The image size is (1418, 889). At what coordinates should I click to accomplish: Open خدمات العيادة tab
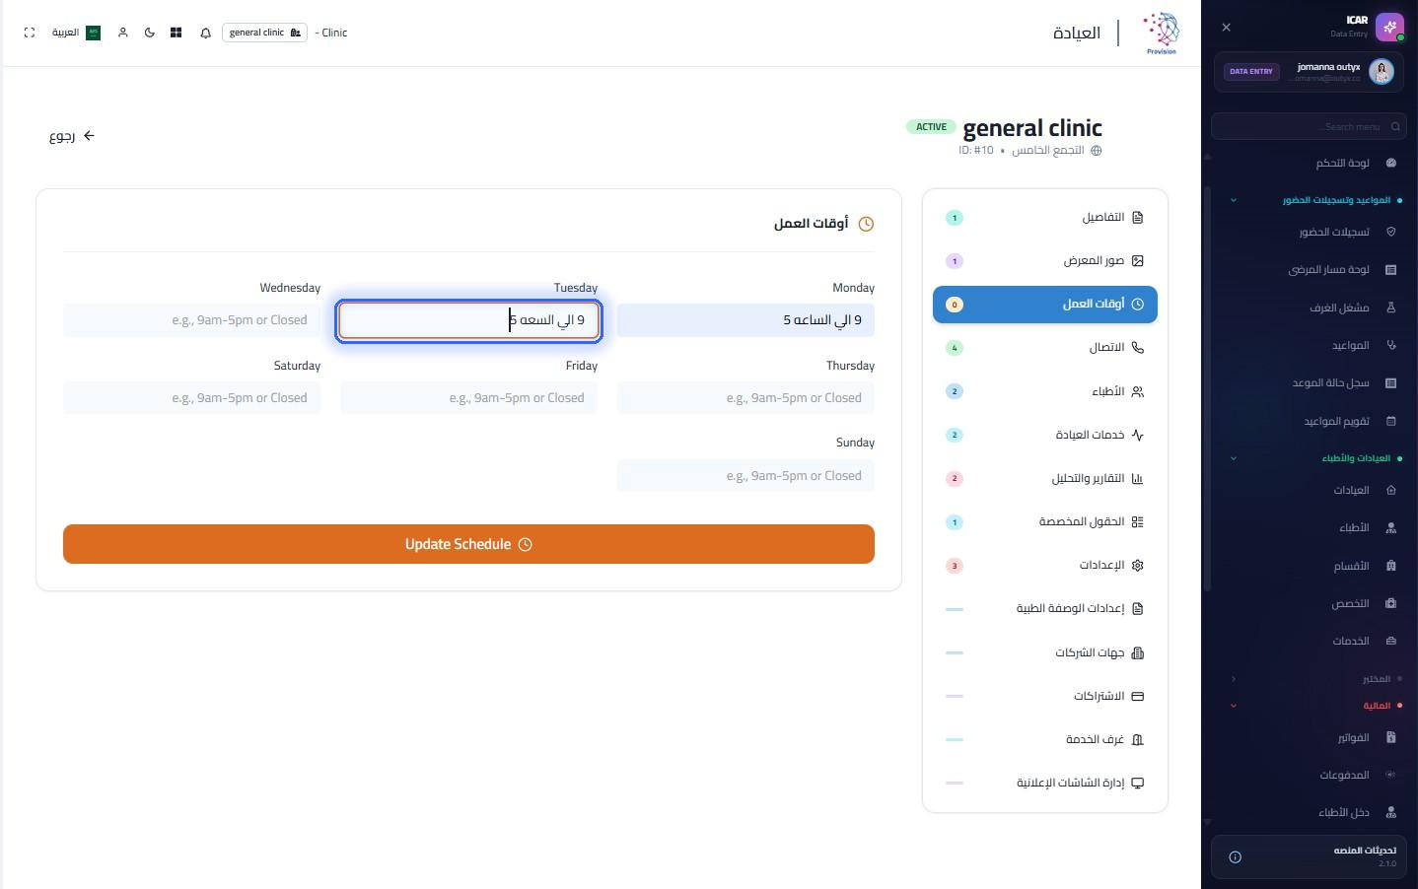pos(1045,435)
